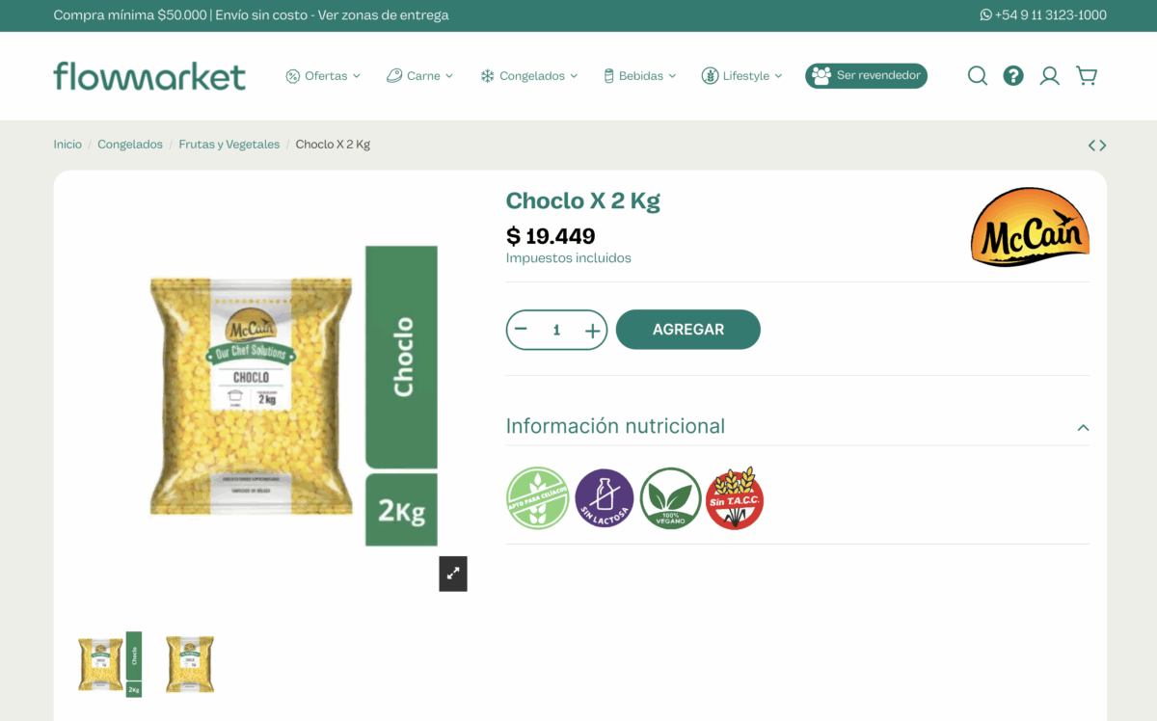This screenshot has height=721, width=1157.
Task: Click the McCain brand logo
Action: point(1030,227)
